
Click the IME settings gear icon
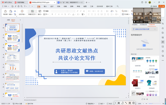pos(133,103)
